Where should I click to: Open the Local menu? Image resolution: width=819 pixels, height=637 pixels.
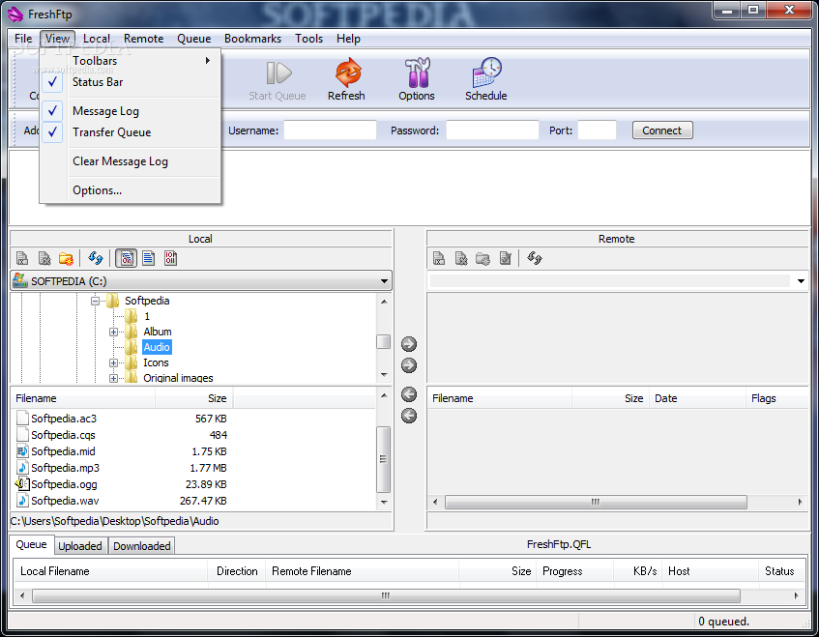click(x=97, y=39)
